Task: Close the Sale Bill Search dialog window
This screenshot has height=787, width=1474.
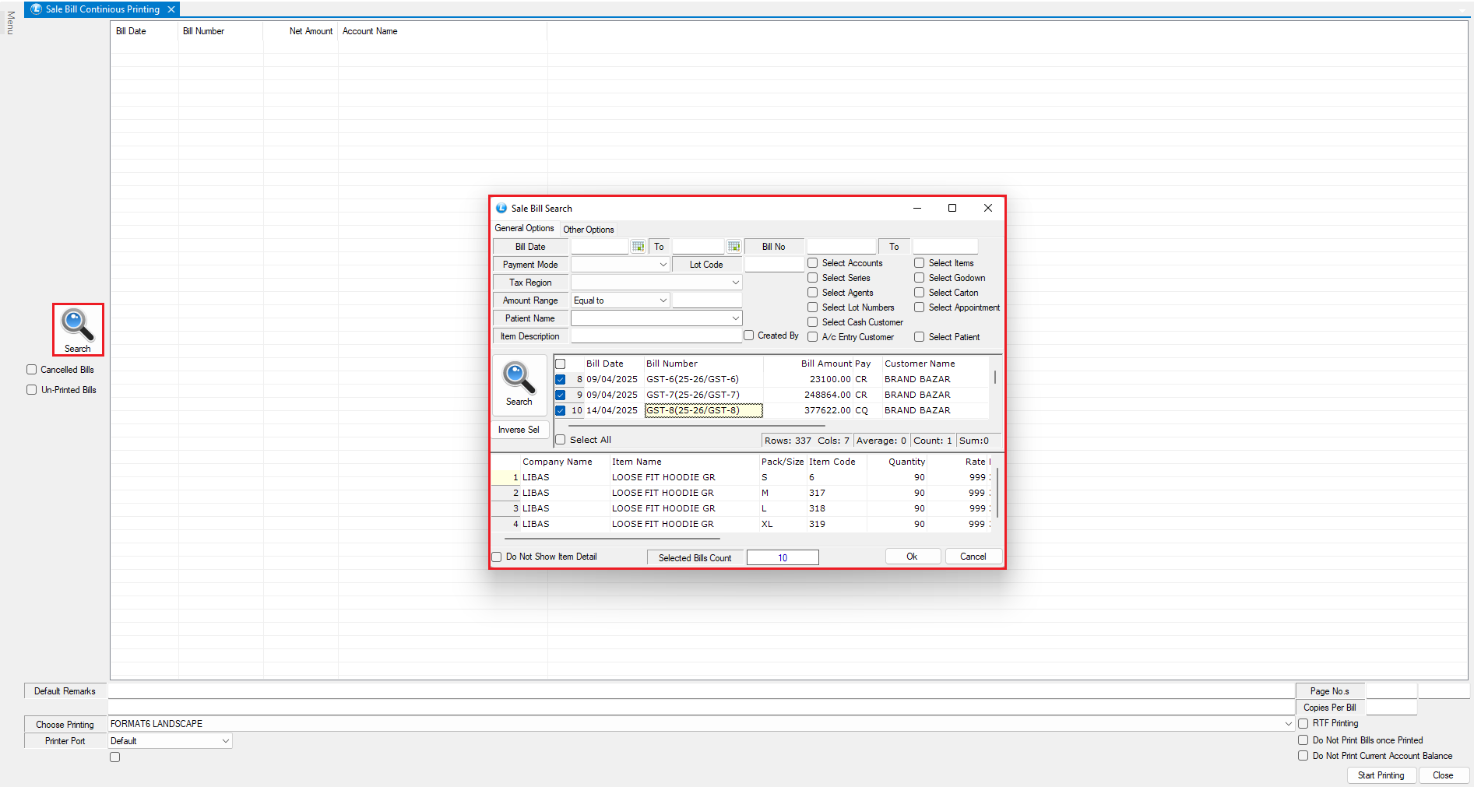Action: 987,208
